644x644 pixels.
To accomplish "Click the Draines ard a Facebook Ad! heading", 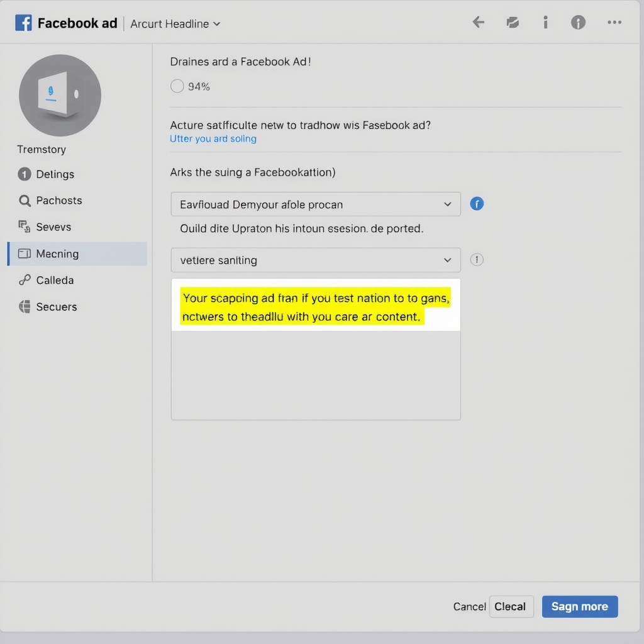I will [x=241, y=62].
